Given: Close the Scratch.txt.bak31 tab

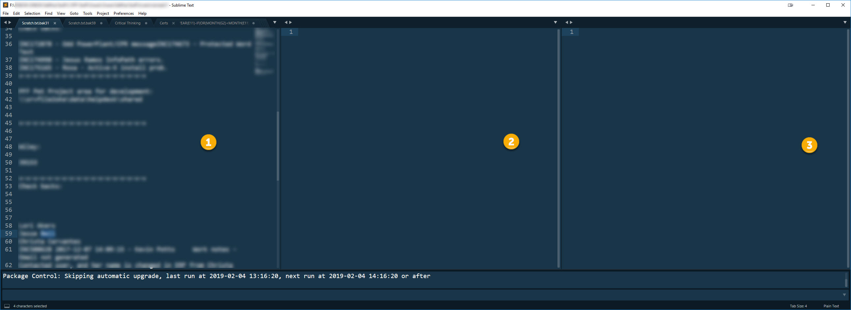Looking at the screenshot, I should click(55, 23).
